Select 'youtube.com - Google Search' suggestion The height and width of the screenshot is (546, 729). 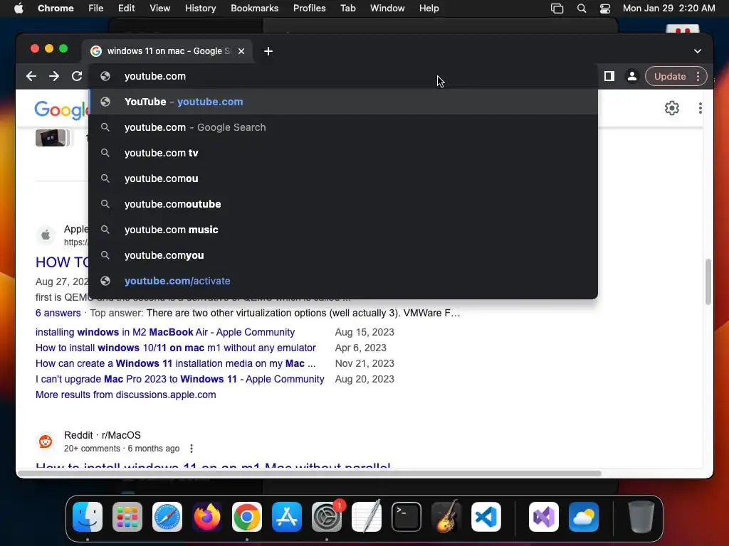point(343,127)
